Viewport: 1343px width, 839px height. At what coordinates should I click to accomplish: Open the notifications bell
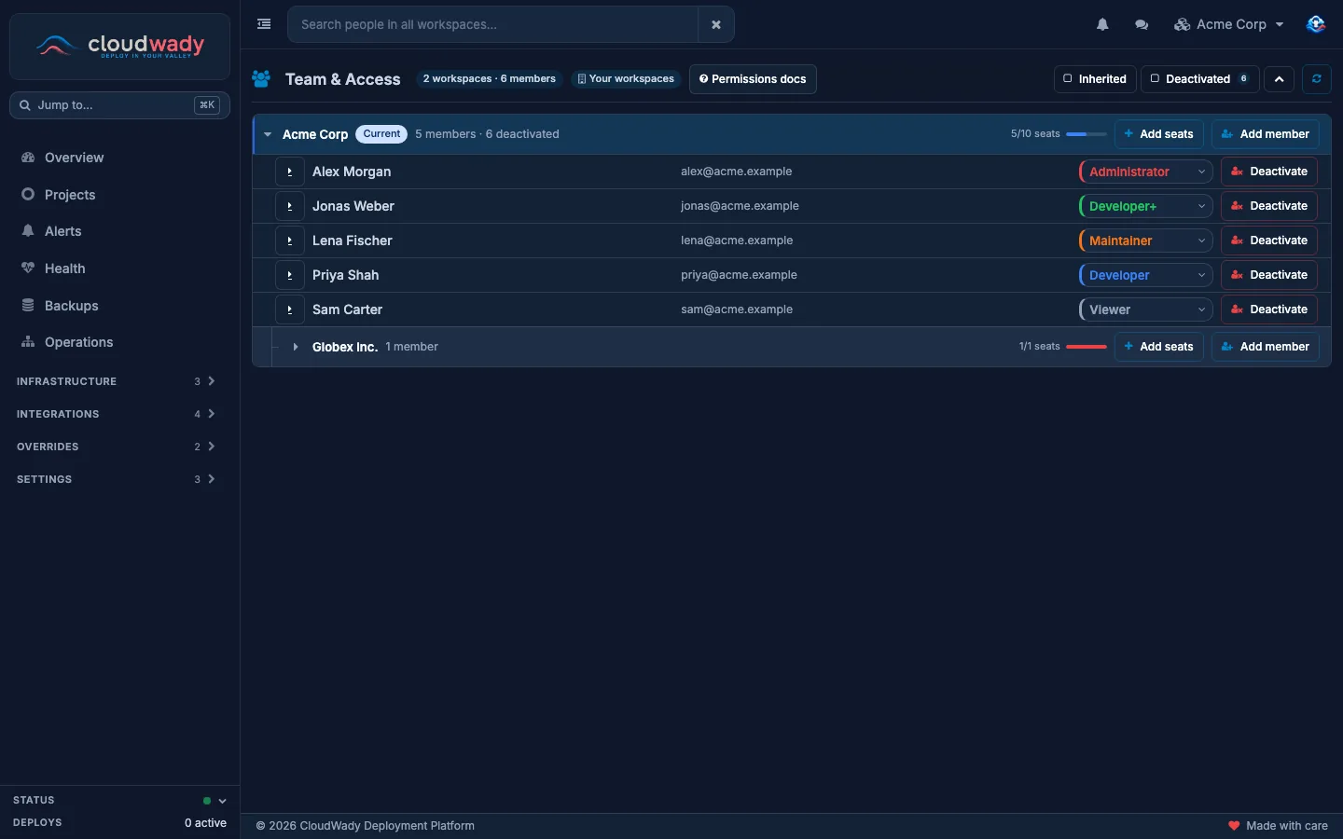coord(1102,25)
